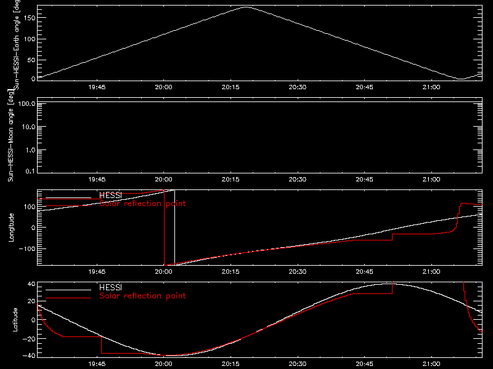Image resolution: width=493 pixels, height=369 pixels.
Task: Select the 20:15 label under Moon angle plot
Action: click(x=230, y=180)
